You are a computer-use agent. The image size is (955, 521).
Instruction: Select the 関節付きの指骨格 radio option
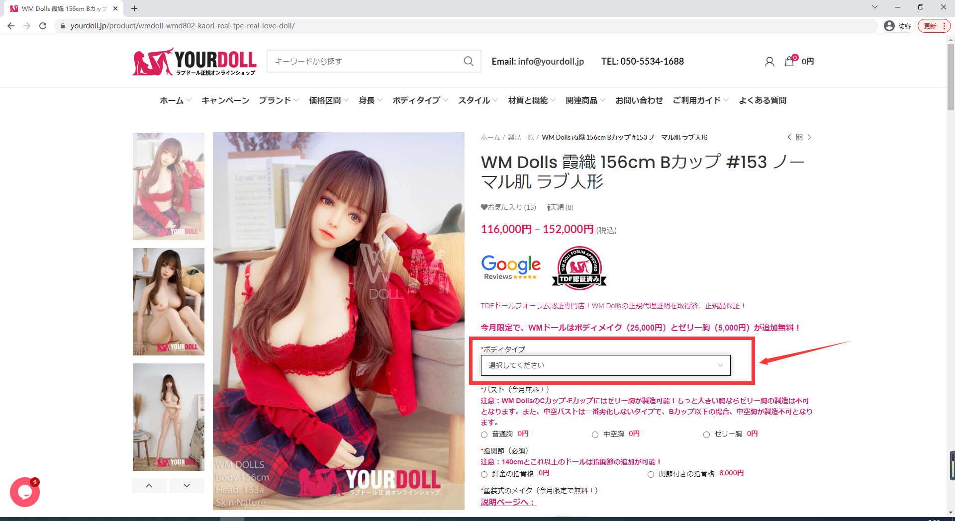click(651, 474)
